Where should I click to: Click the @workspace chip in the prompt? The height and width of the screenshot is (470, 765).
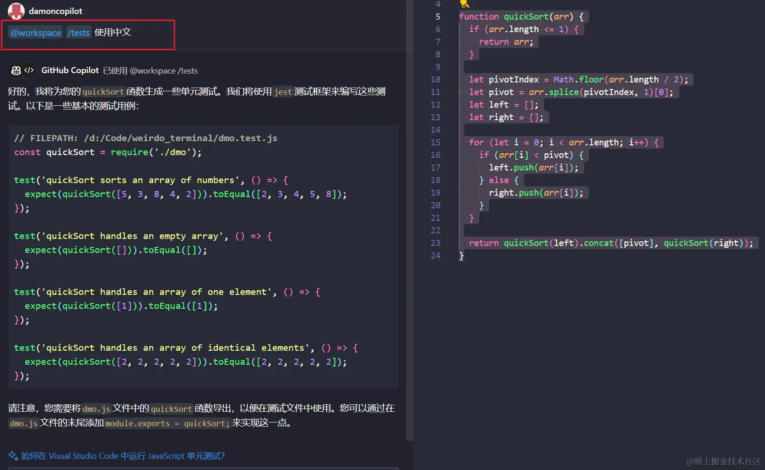(x=34, y=33)
